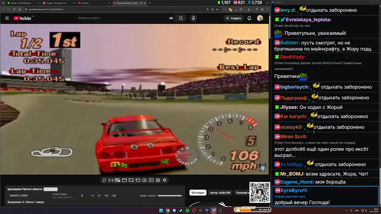Add +20 minutes to split
Image resolution: width=381 pixels, height=214 pixels.
point(114,196)
